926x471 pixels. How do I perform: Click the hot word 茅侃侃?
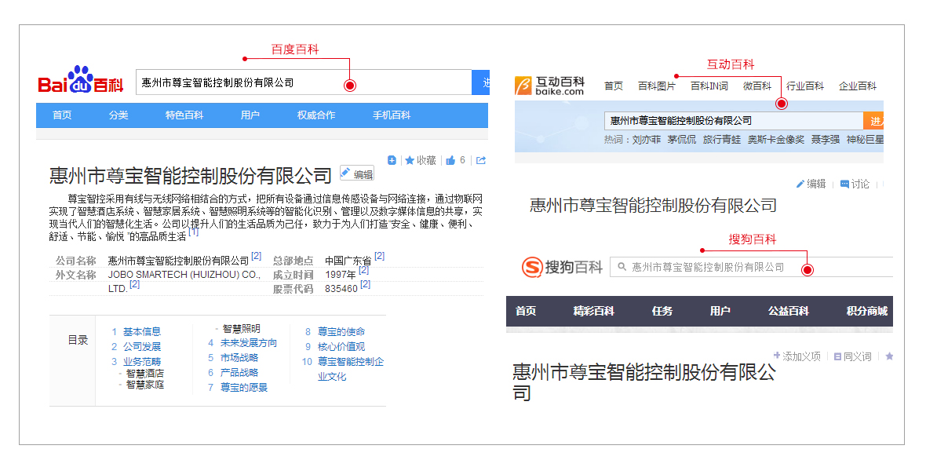[681, 140]
